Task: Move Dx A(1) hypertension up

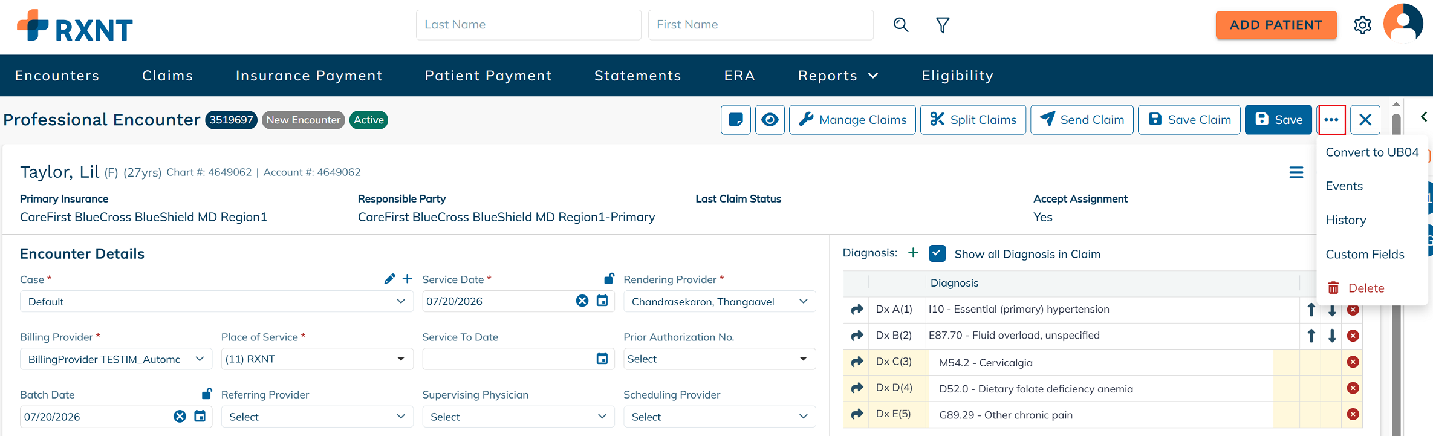Action: [1311, 310]
